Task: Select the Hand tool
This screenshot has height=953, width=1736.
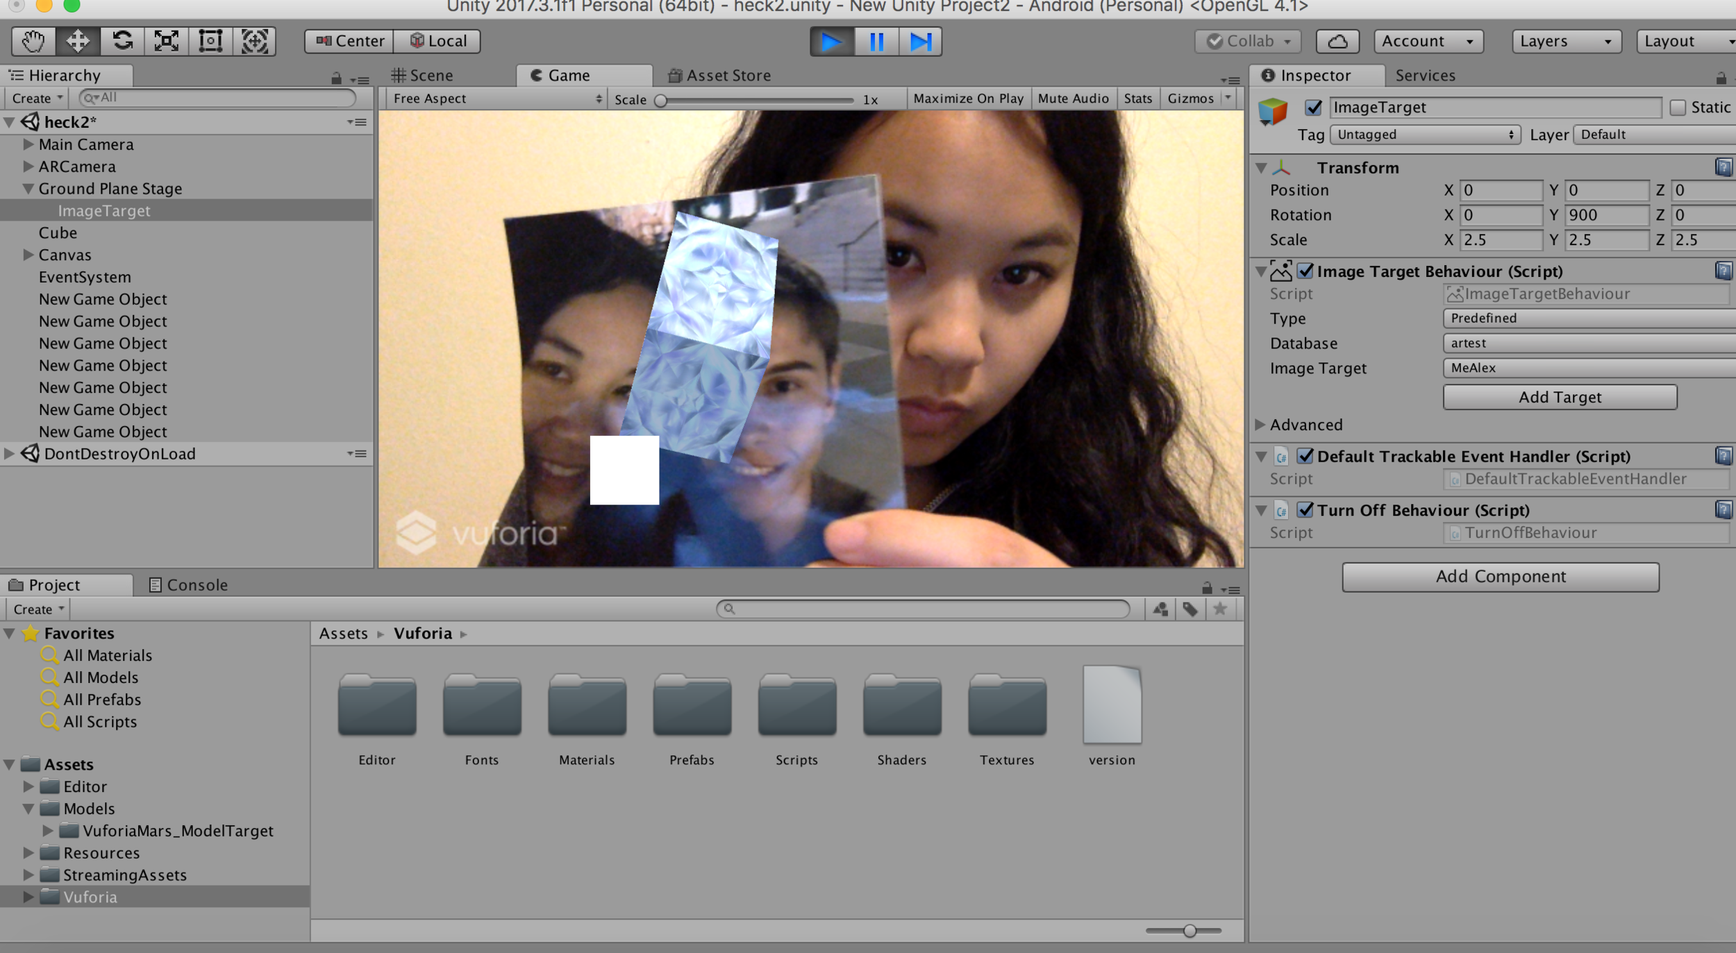Action: [x=33, y=41]
